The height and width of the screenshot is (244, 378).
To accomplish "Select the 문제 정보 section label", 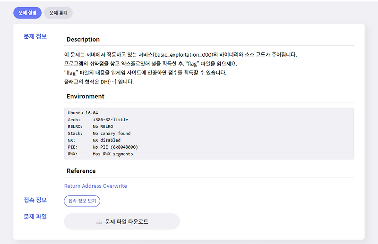I will click(35, 36).
